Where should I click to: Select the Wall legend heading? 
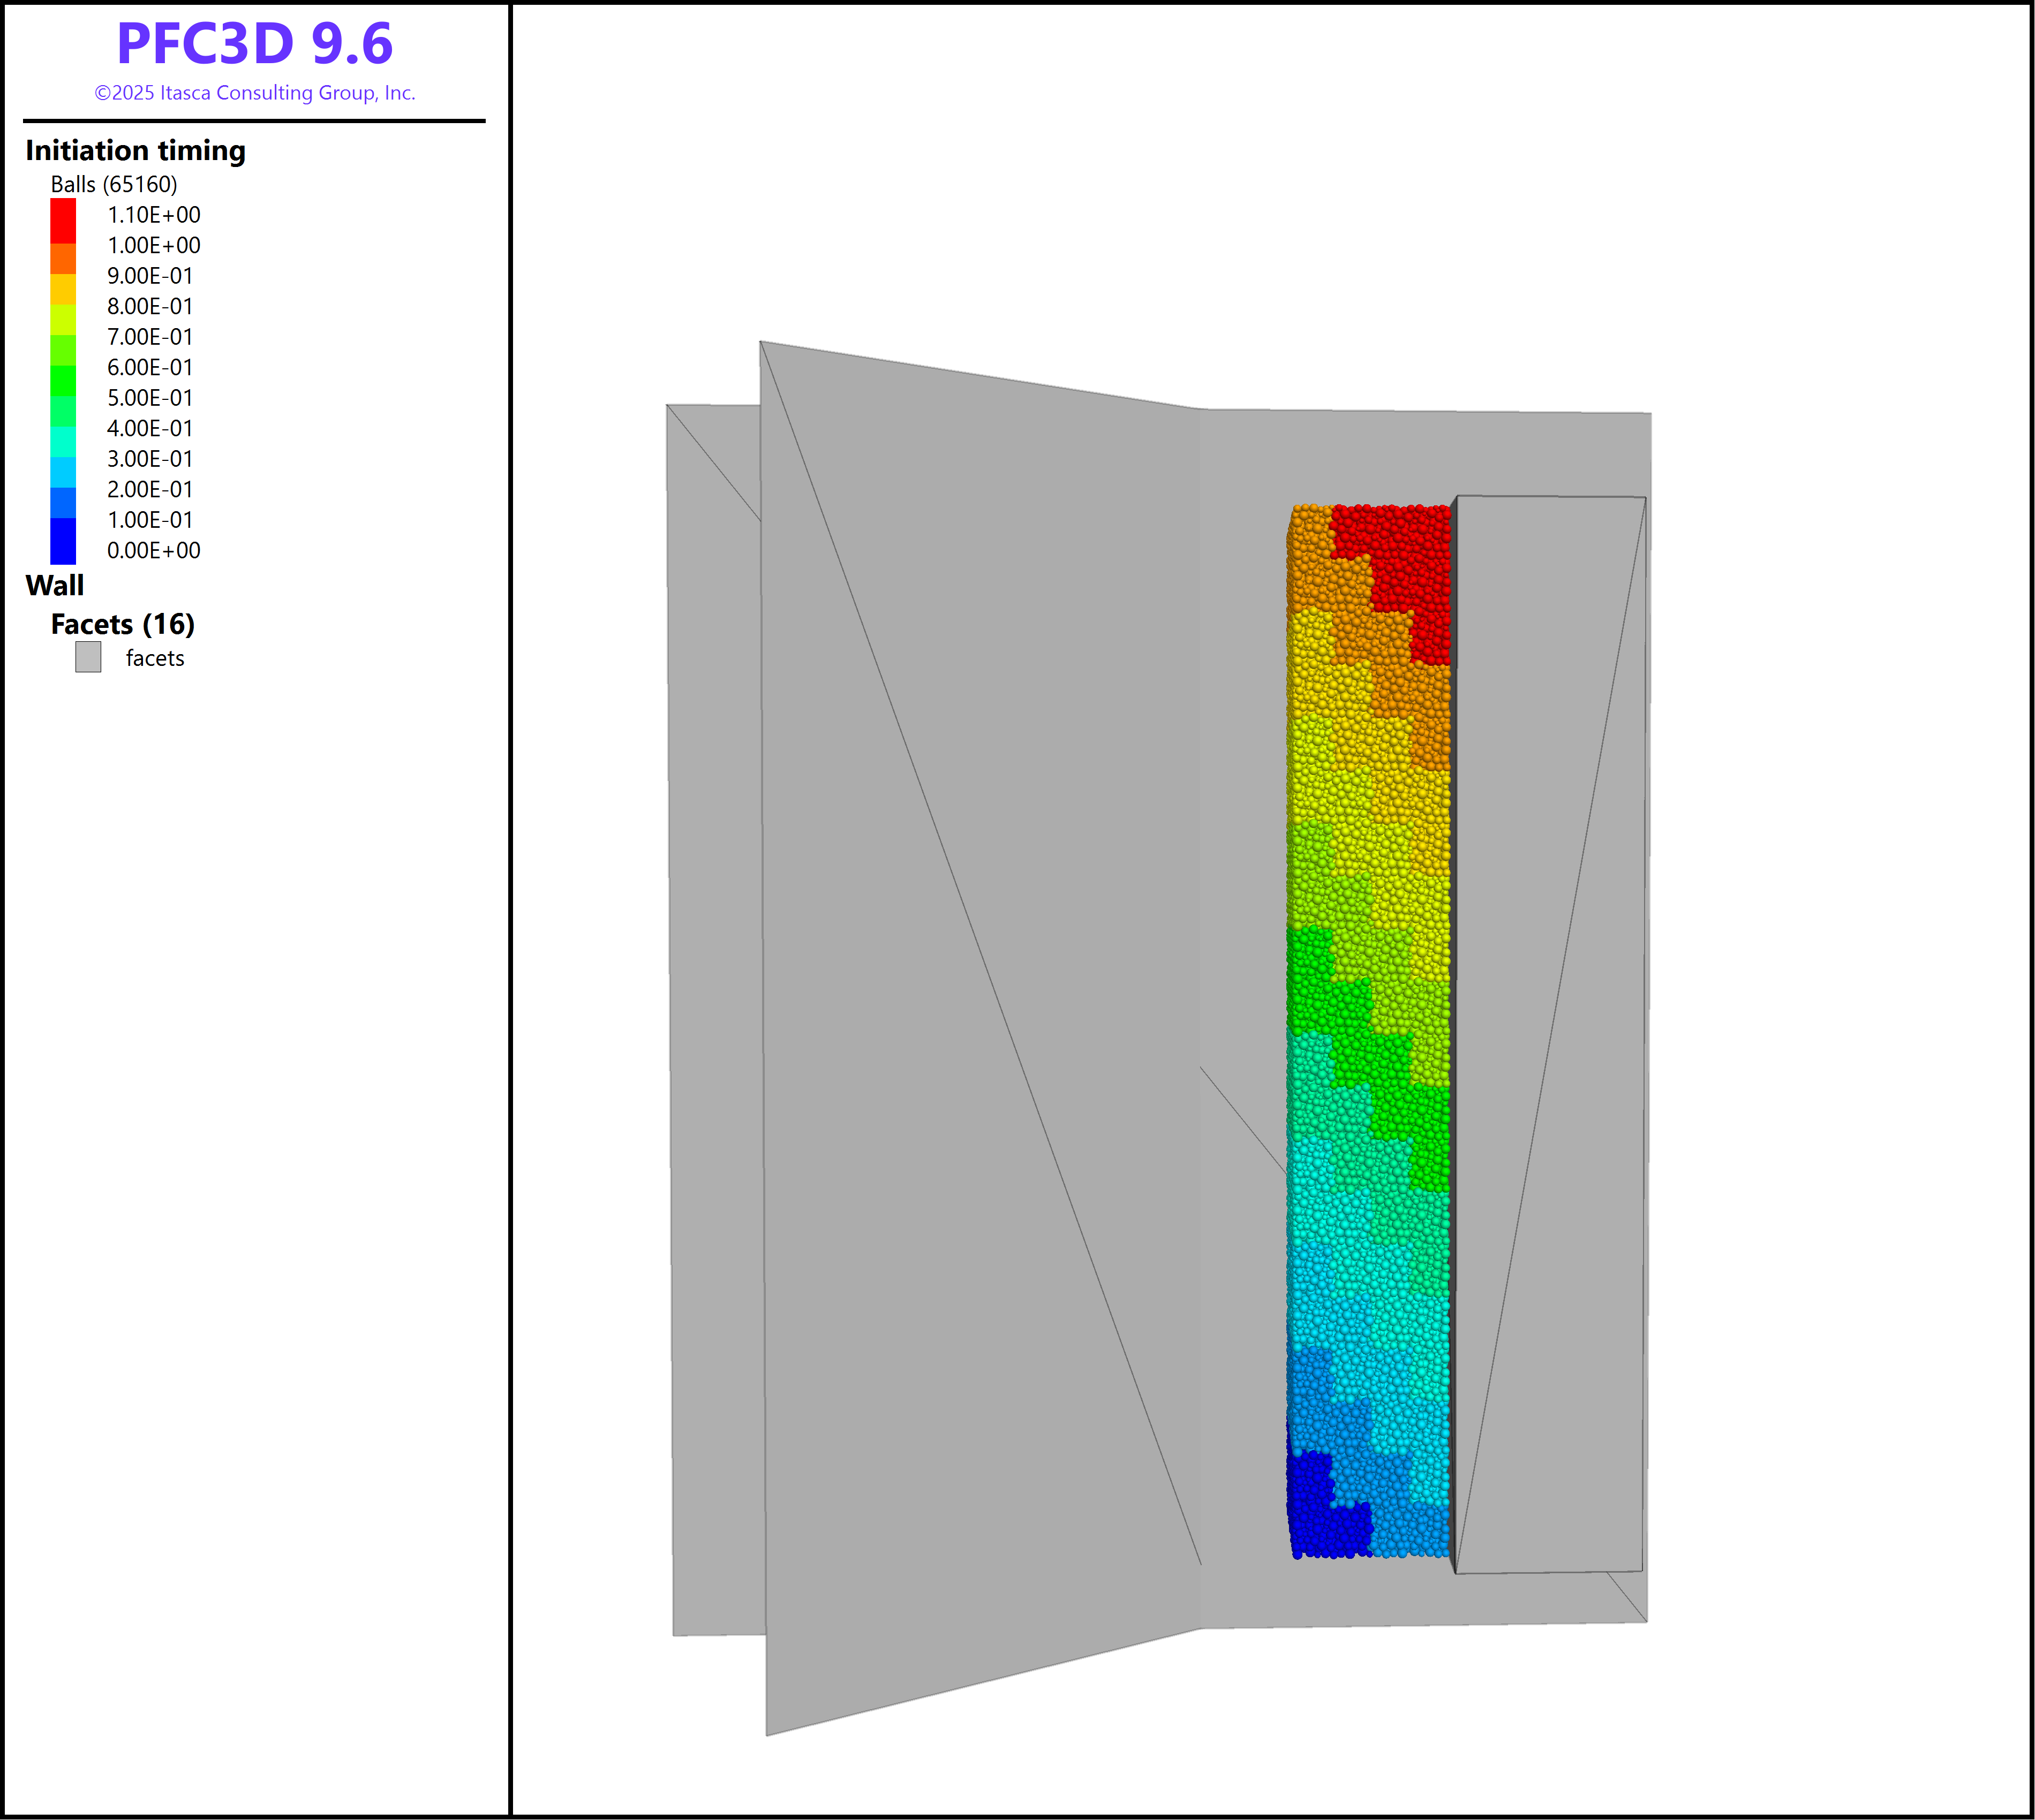click(55, 585)
